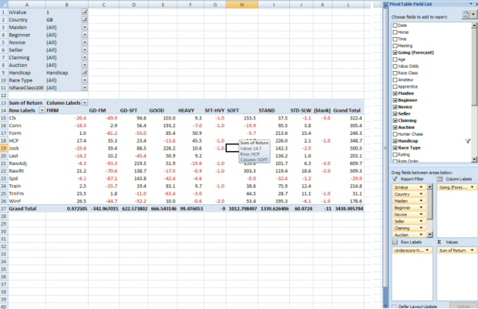Image resolution: width=478 pixels, height=309 pixels.
Task: Click column header H
Action: pos(241,3)
